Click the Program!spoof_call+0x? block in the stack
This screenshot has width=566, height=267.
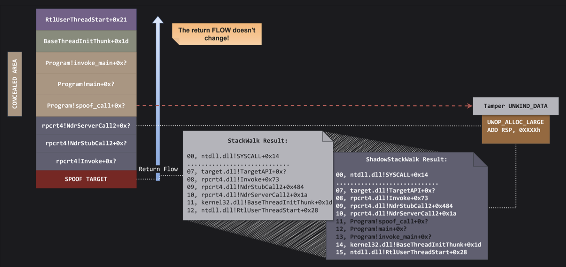86,106
